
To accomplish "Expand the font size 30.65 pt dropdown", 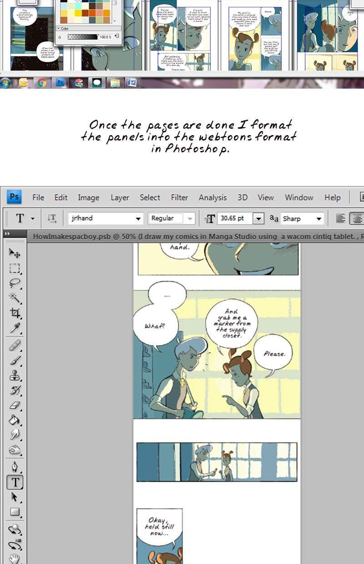I will (258, 219).
